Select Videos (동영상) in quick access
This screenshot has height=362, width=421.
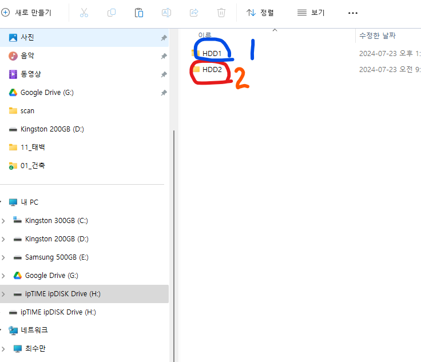[x=84, y=74]
